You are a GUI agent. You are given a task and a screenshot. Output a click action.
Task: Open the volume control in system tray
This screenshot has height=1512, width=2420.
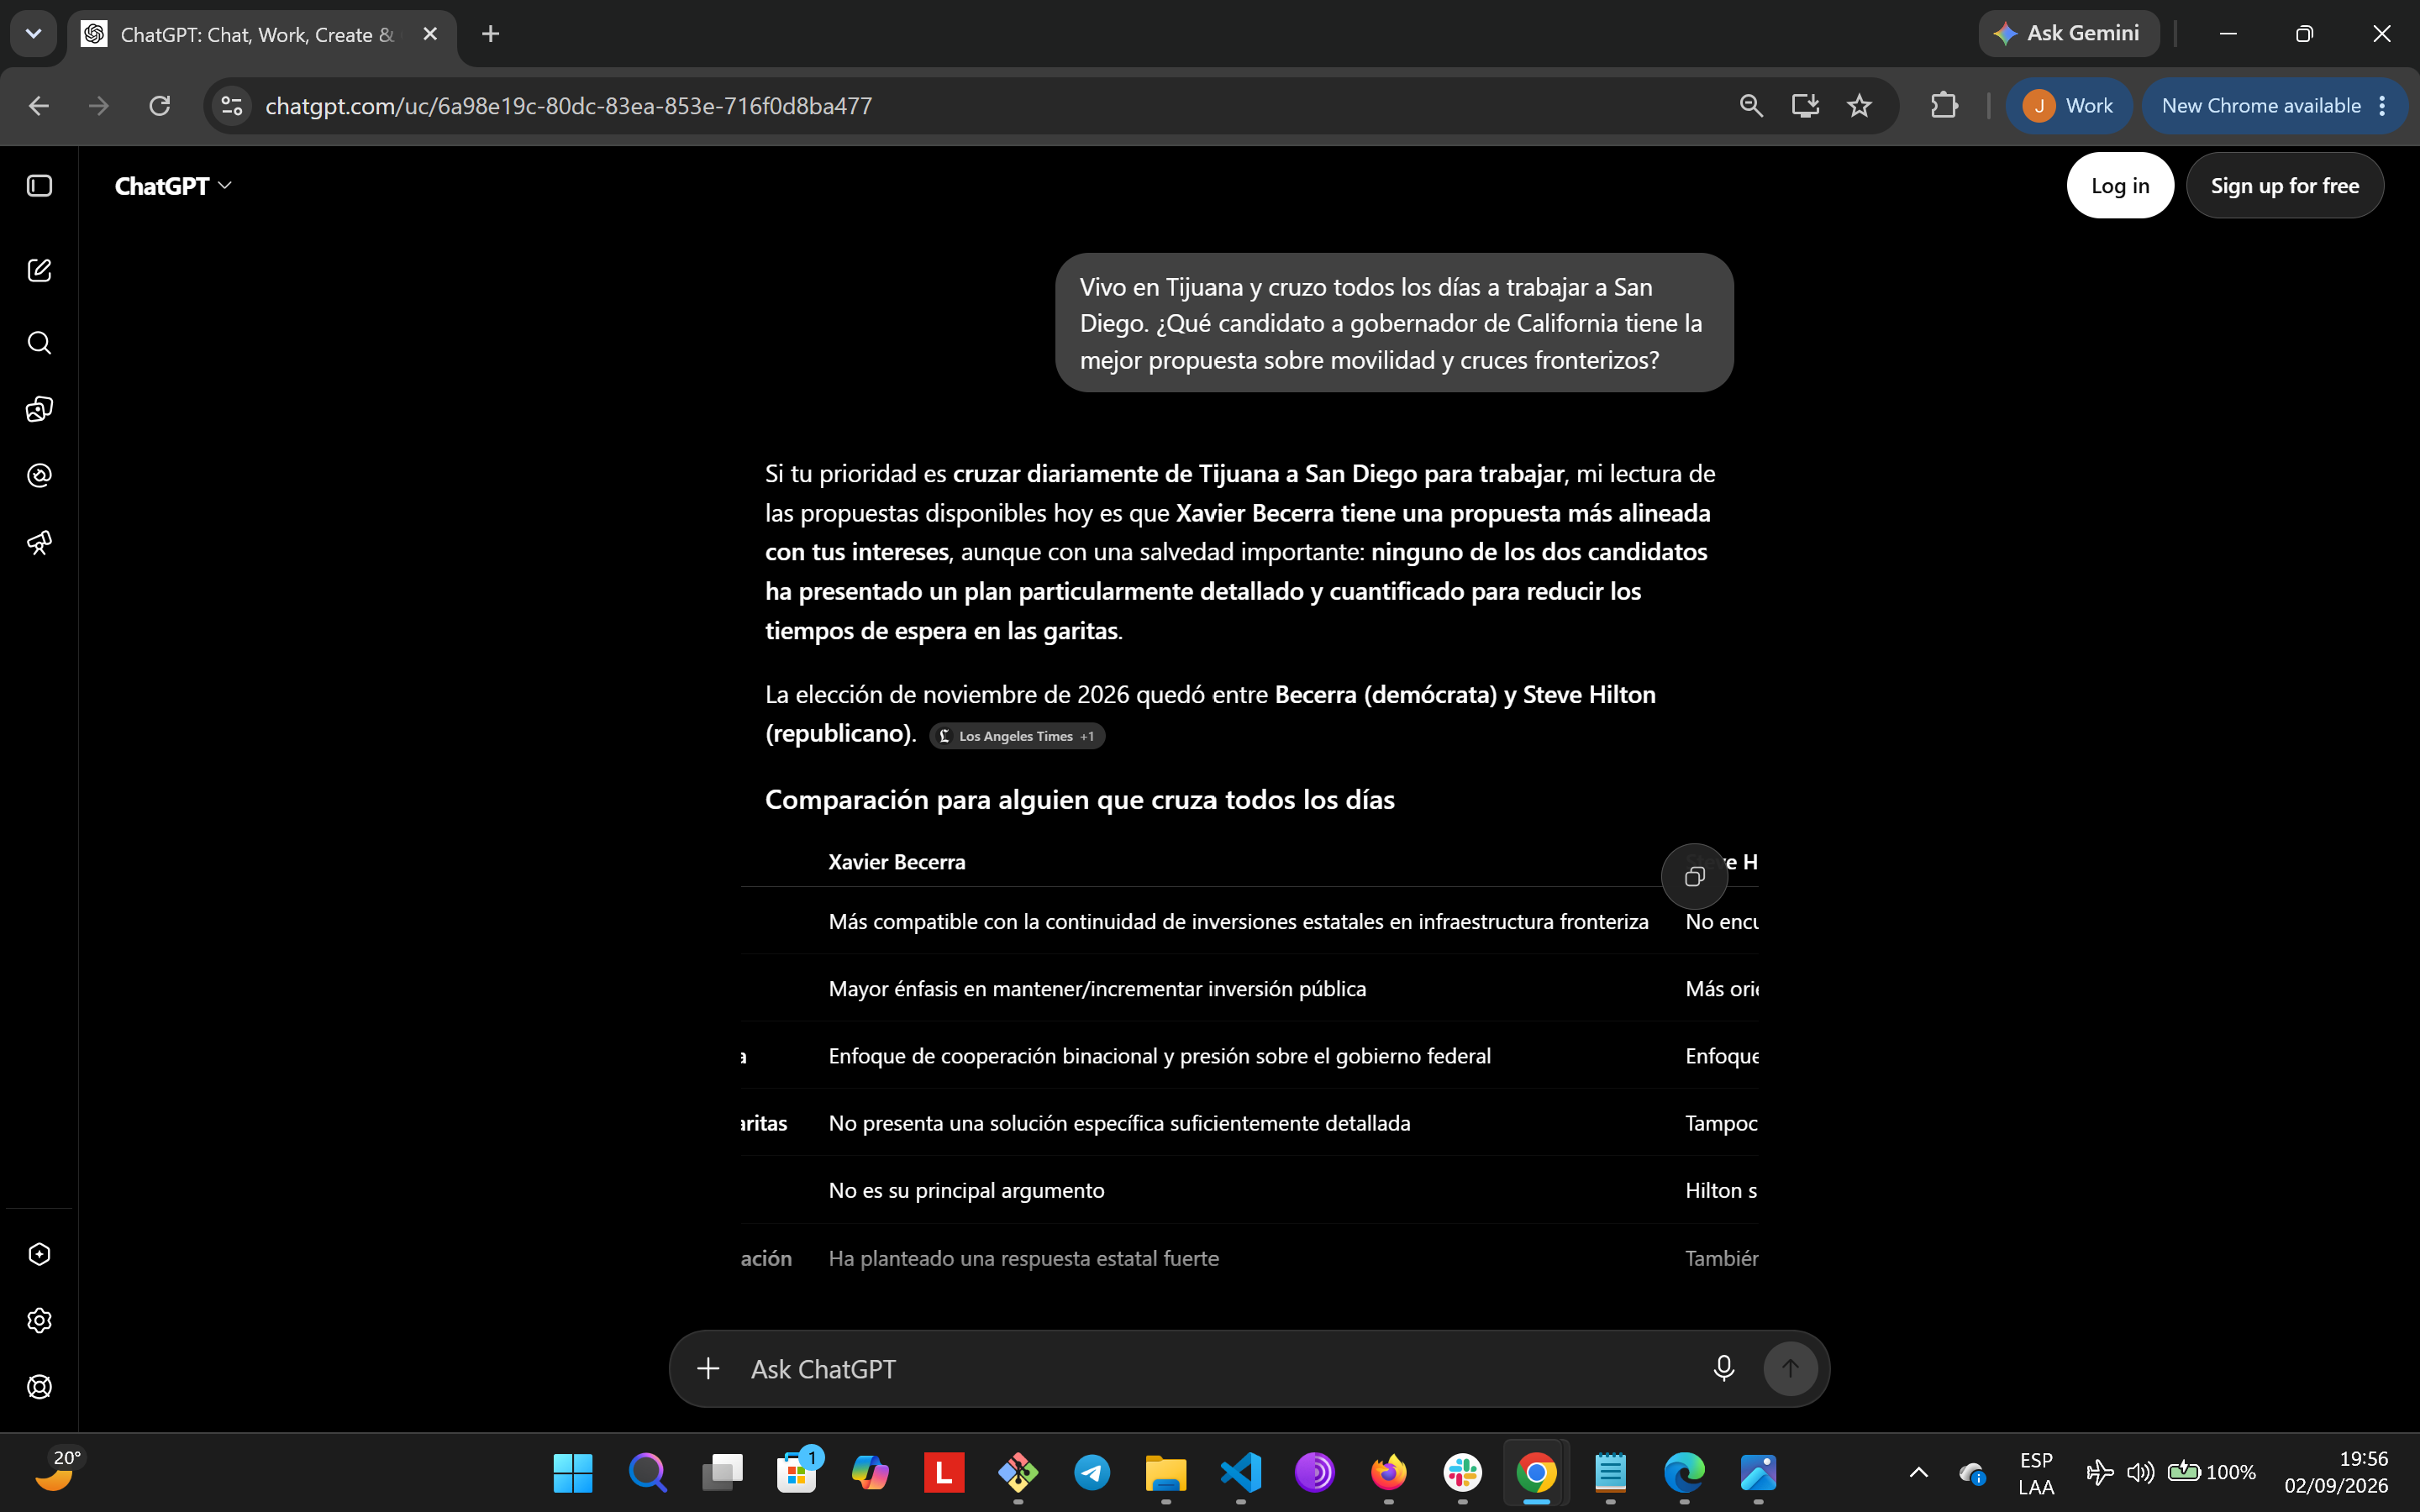pos(2141,1473)
